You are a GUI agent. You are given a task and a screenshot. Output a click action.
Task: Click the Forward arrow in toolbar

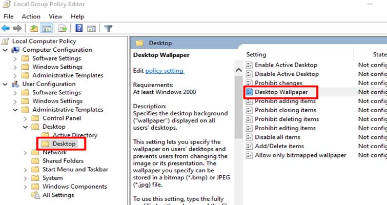coord(17,28)
